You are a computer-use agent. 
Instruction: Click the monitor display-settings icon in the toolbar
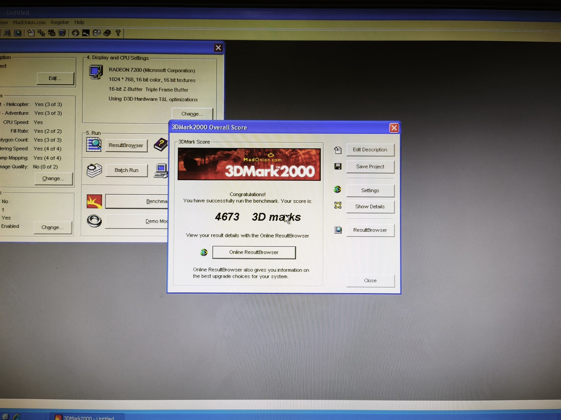point(62,33)
